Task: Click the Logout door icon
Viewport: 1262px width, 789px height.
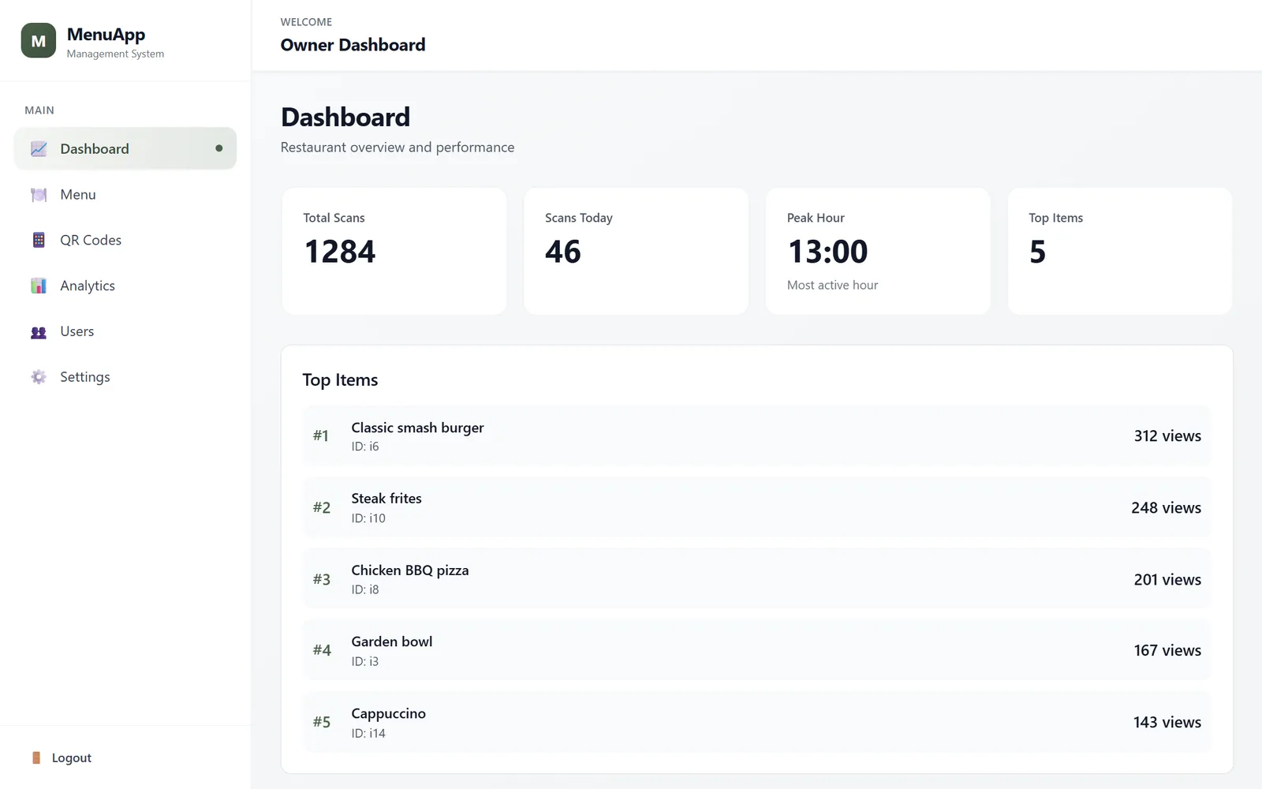Action: [x=36, y=757]
